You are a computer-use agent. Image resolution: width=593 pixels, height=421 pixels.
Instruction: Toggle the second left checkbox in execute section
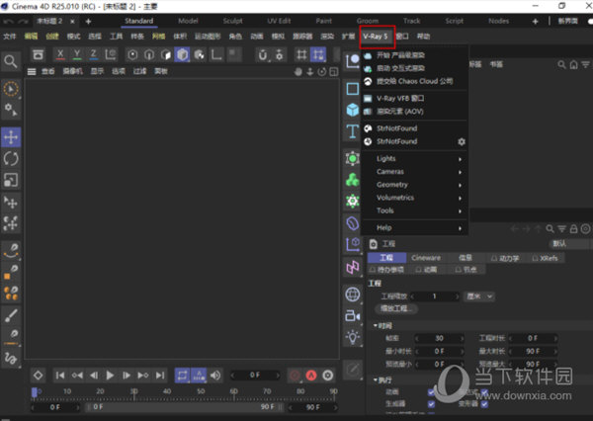pos(431,404)
